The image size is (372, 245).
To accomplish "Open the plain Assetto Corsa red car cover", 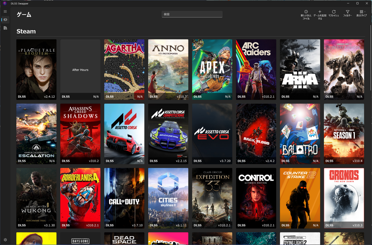I will [x=124, y=134].
